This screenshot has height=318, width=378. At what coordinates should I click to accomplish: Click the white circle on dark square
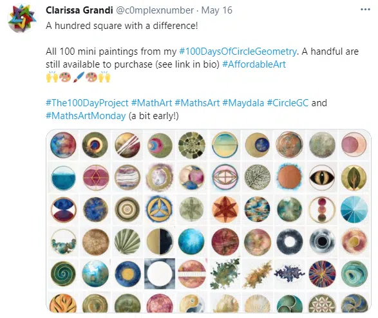(x=160, y=274)
